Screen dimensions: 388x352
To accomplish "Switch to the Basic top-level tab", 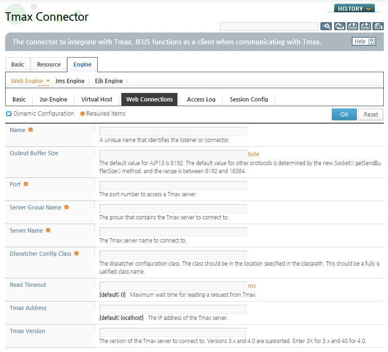I will (x=17, y=65).
